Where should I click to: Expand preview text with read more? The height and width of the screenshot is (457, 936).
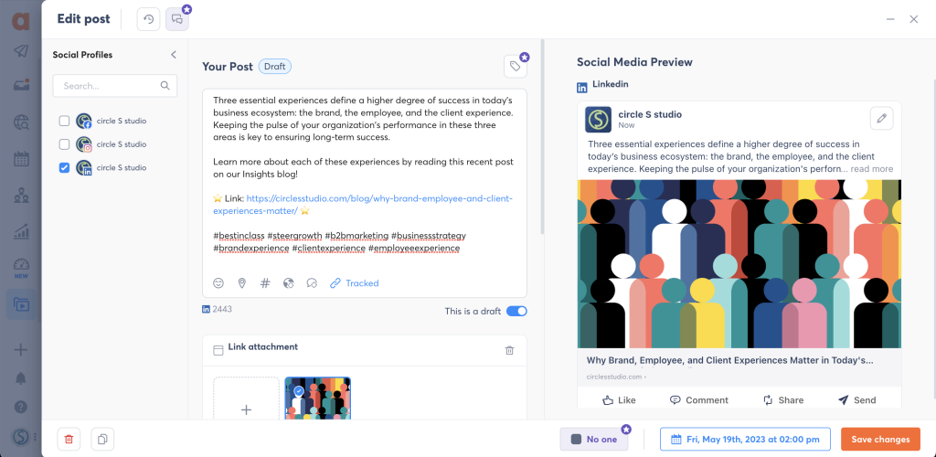pos(872,169)
